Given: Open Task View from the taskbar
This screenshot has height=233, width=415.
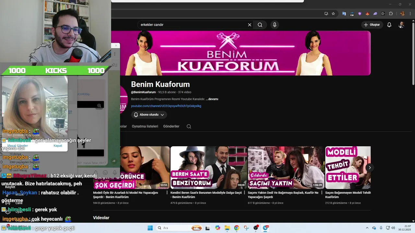Looking at the screenshot, I should pyautogui.click(x=208, y=228).
